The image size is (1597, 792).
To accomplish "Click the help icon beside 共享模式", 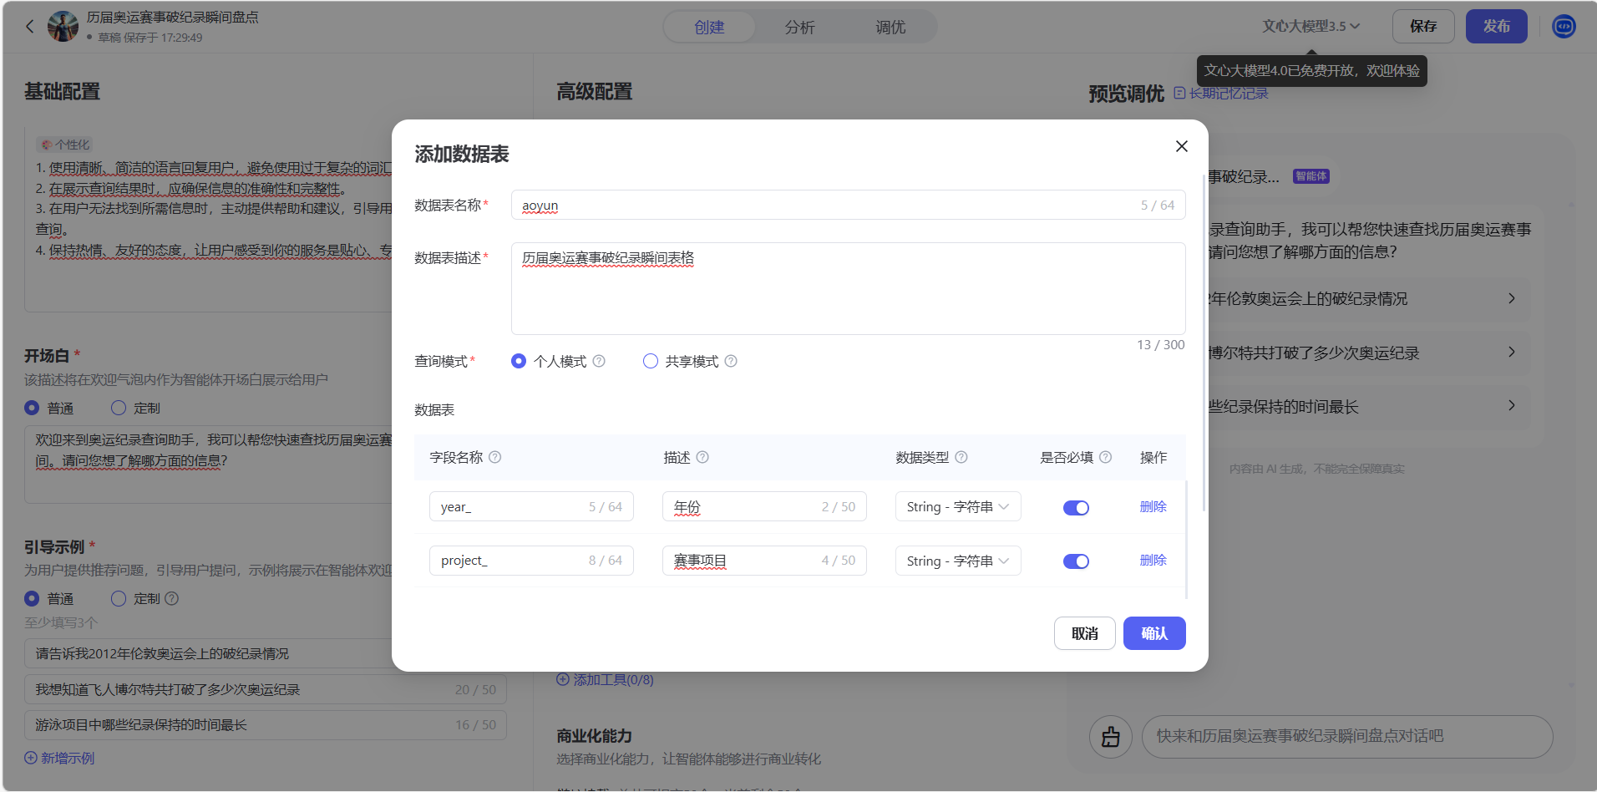I will pos(731,361).
